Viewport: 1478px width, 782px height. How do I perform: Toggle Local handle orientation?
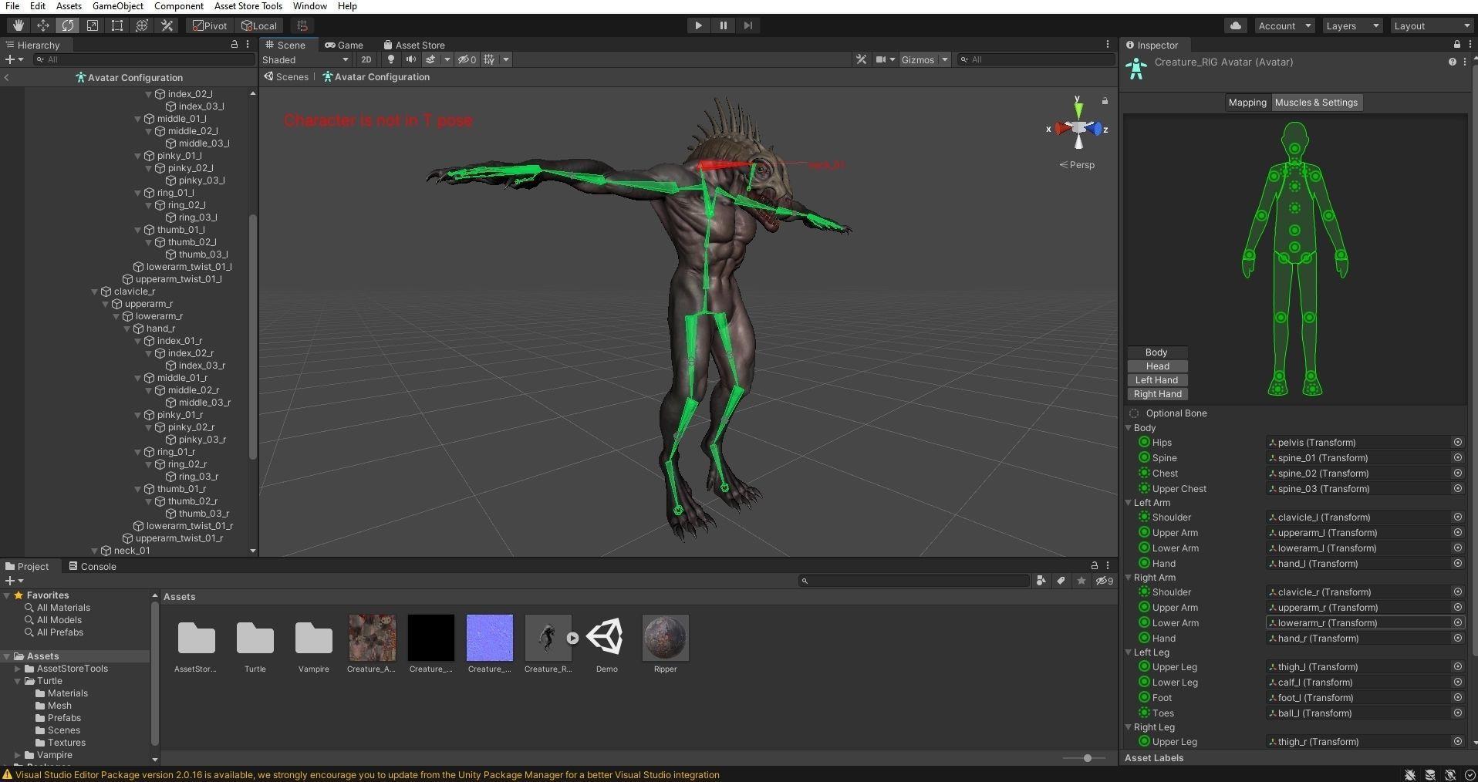tap(259, 25)
